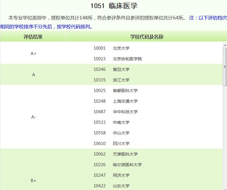Select the B+ rating cell
The height and width of the screenshot is (190, 227).
(33, 181)
